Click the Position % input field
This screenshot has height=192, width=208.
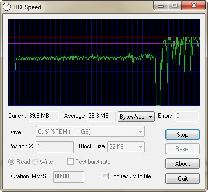click(55, 147)
